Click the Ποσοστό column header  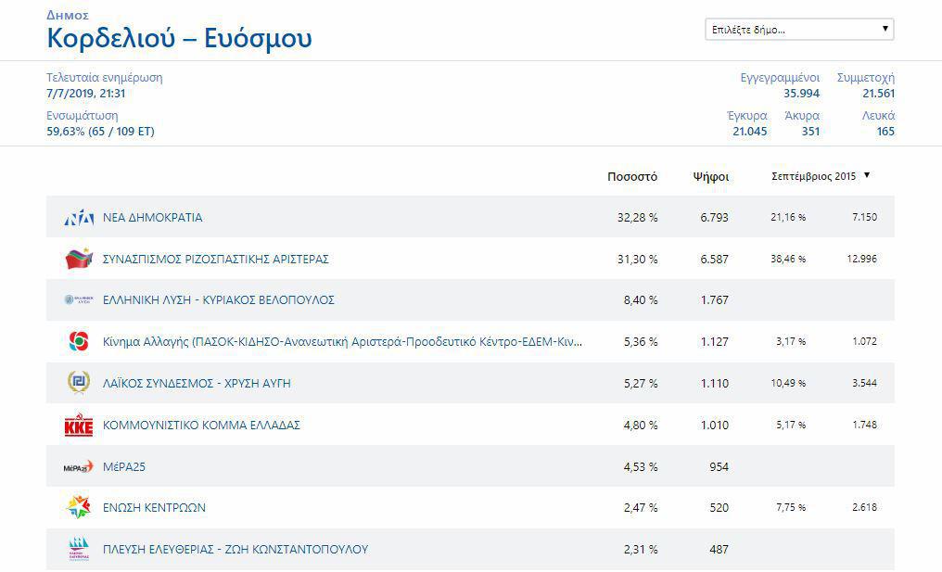pyautogui.click(x=632, y=176)
